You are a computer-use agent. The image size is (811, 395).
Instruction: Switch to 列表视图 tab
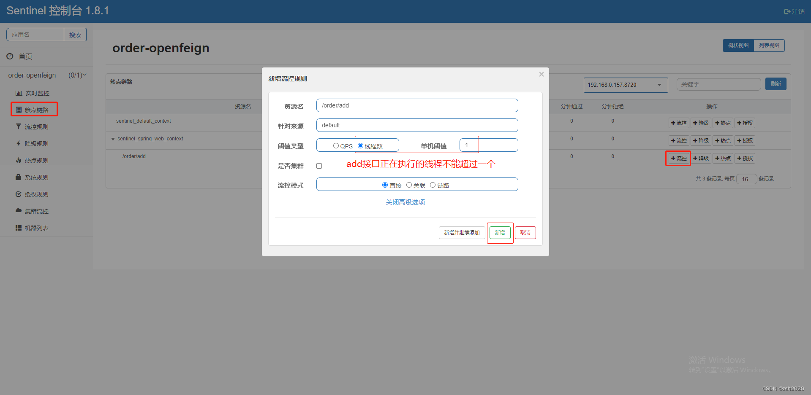(x=769, y=46)
